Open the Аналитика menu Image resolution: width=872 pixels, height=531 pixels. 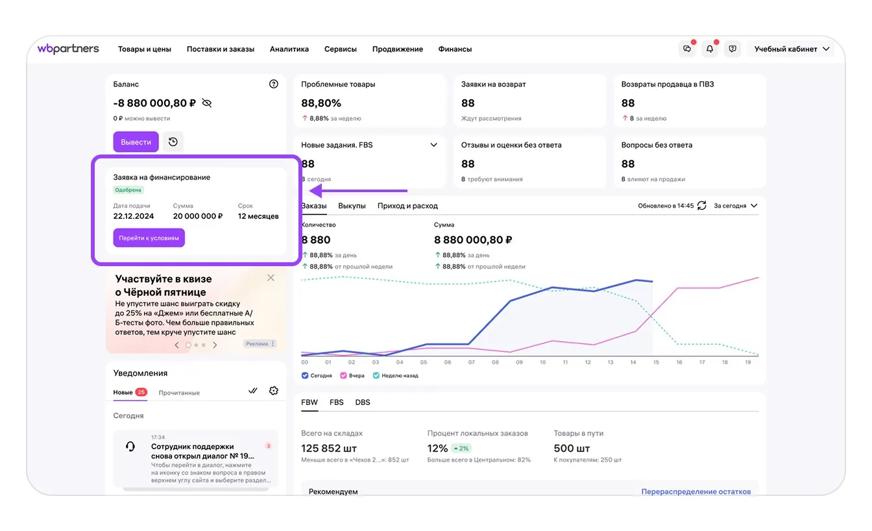tap(289, 49)
